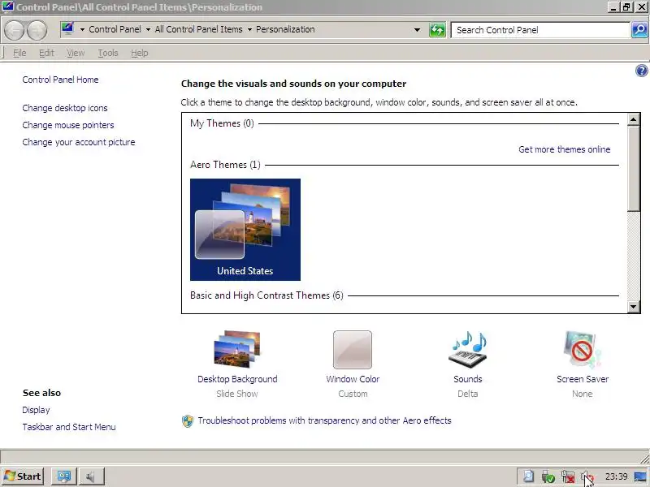Image resolution: width=650 pixels, height=487 pixels.
Task: Click in Search Control Panel field
Action: 540,30
